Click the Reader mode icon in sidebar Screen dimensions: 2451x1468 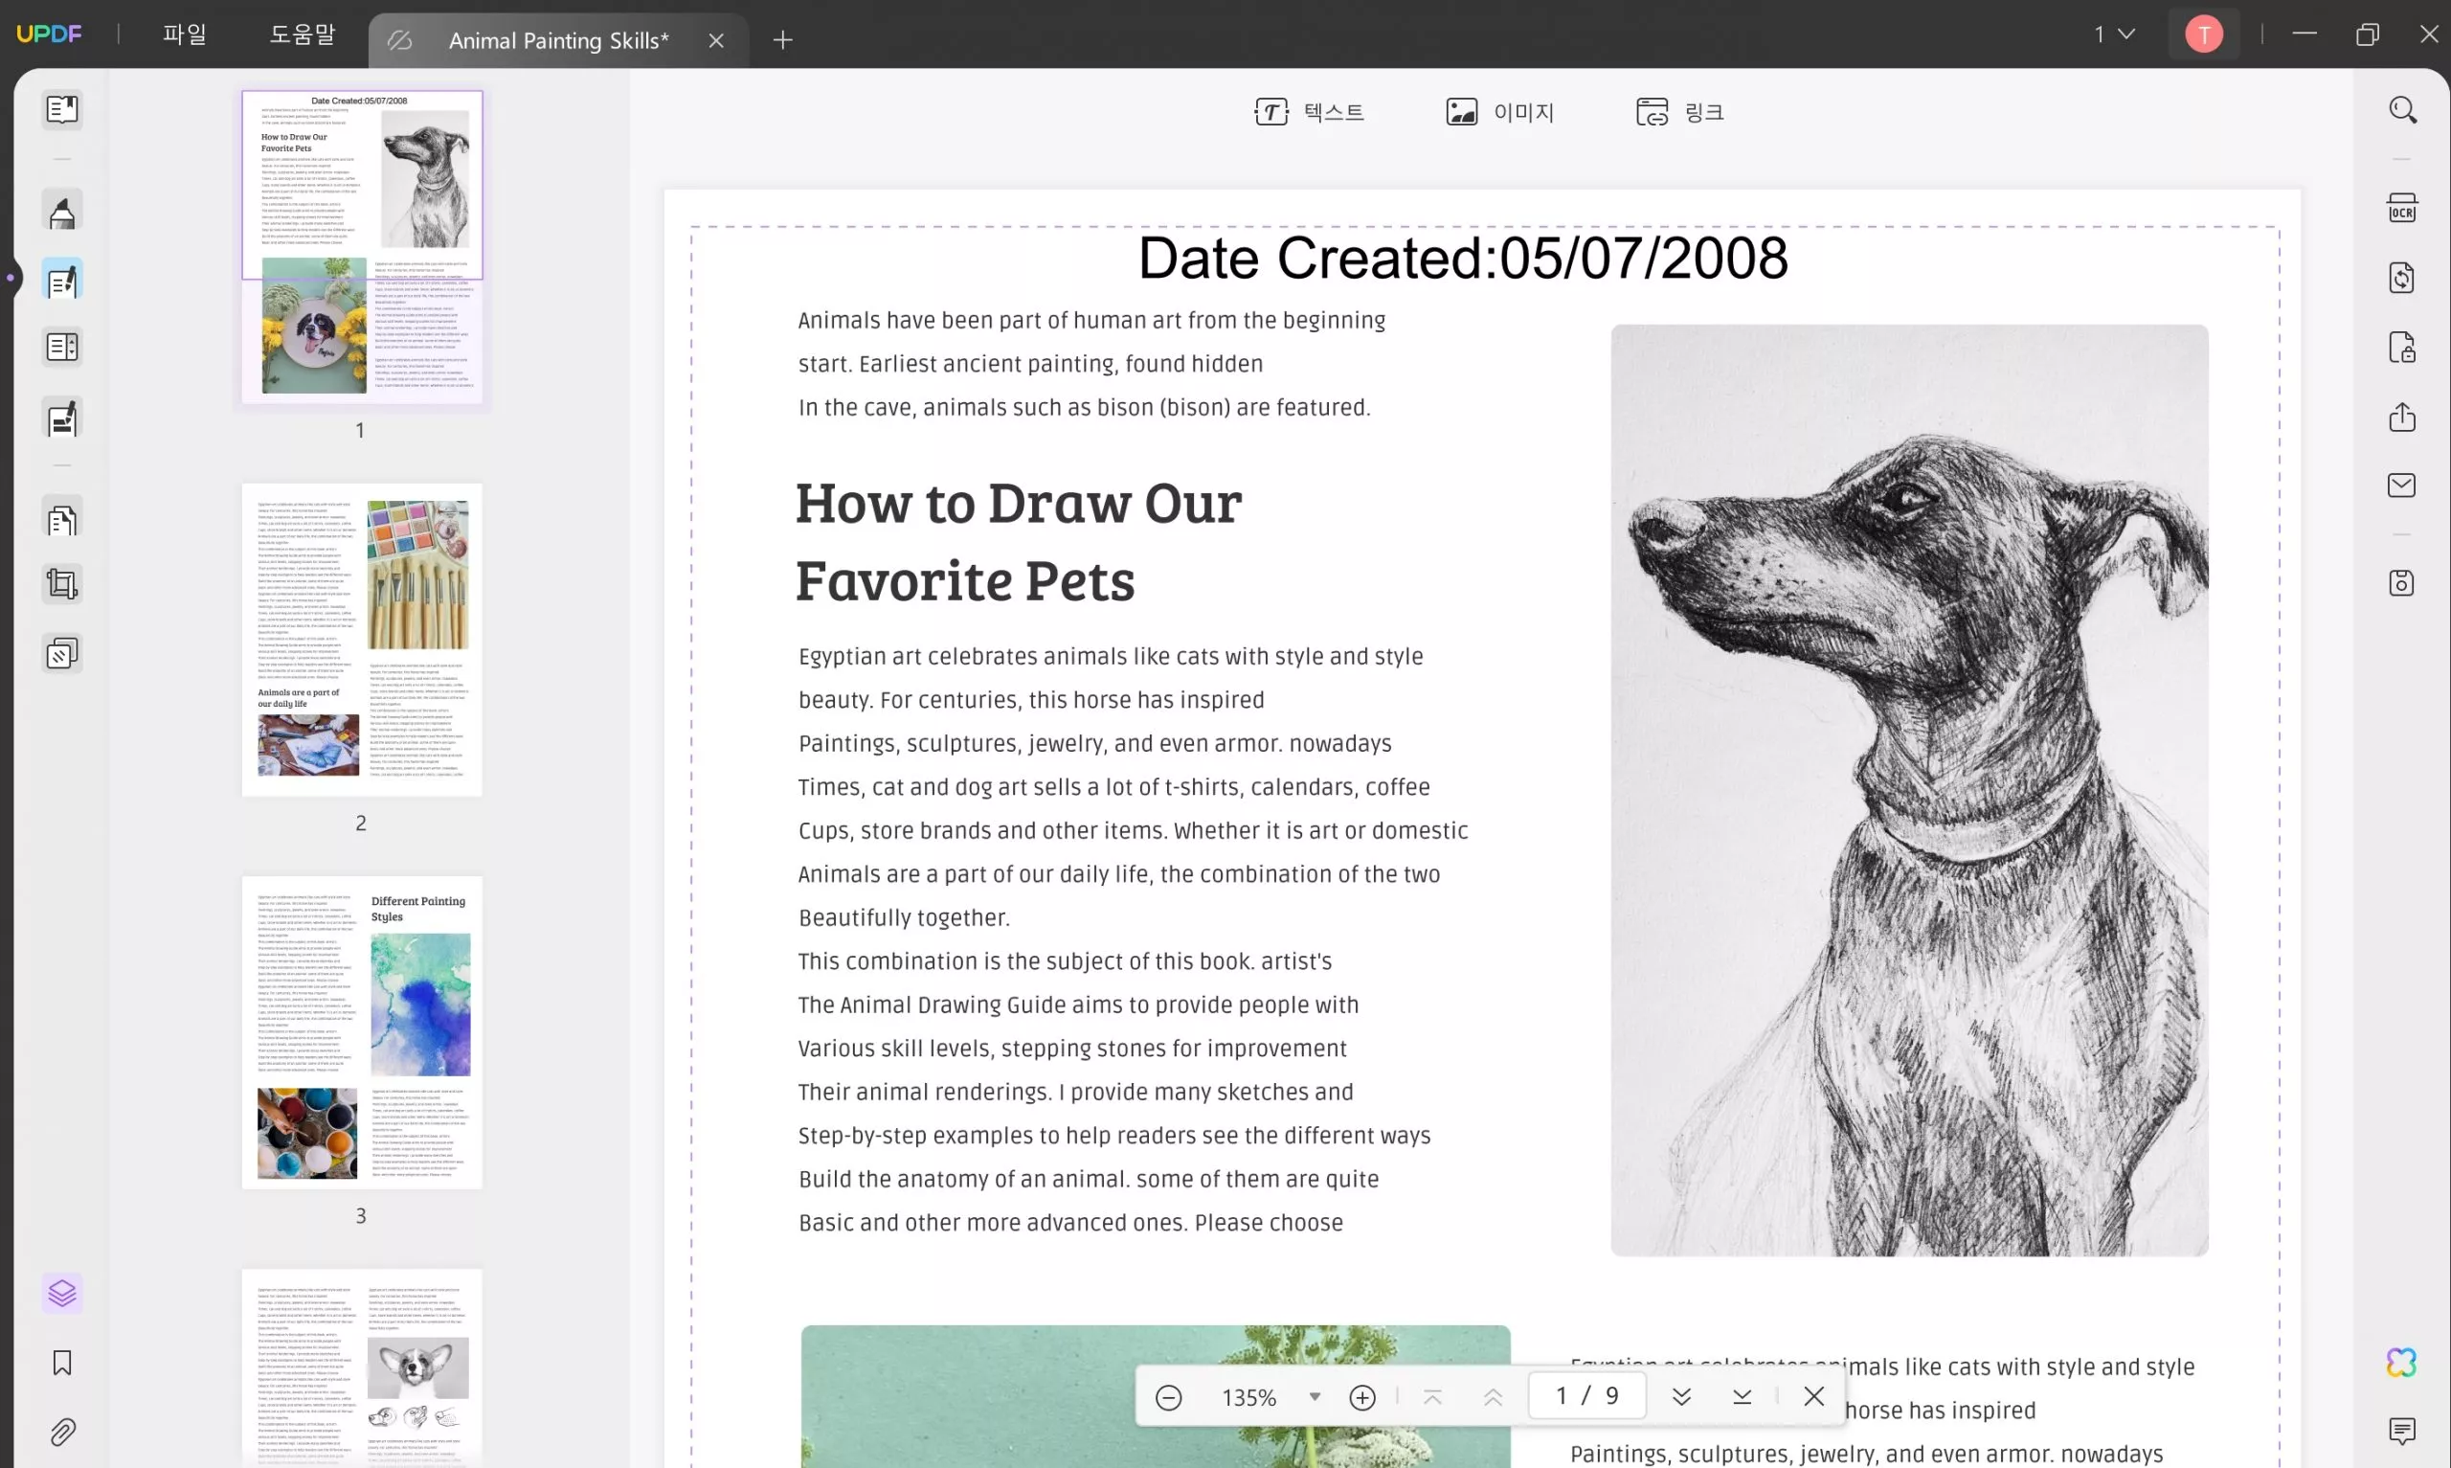coord(61,108)
